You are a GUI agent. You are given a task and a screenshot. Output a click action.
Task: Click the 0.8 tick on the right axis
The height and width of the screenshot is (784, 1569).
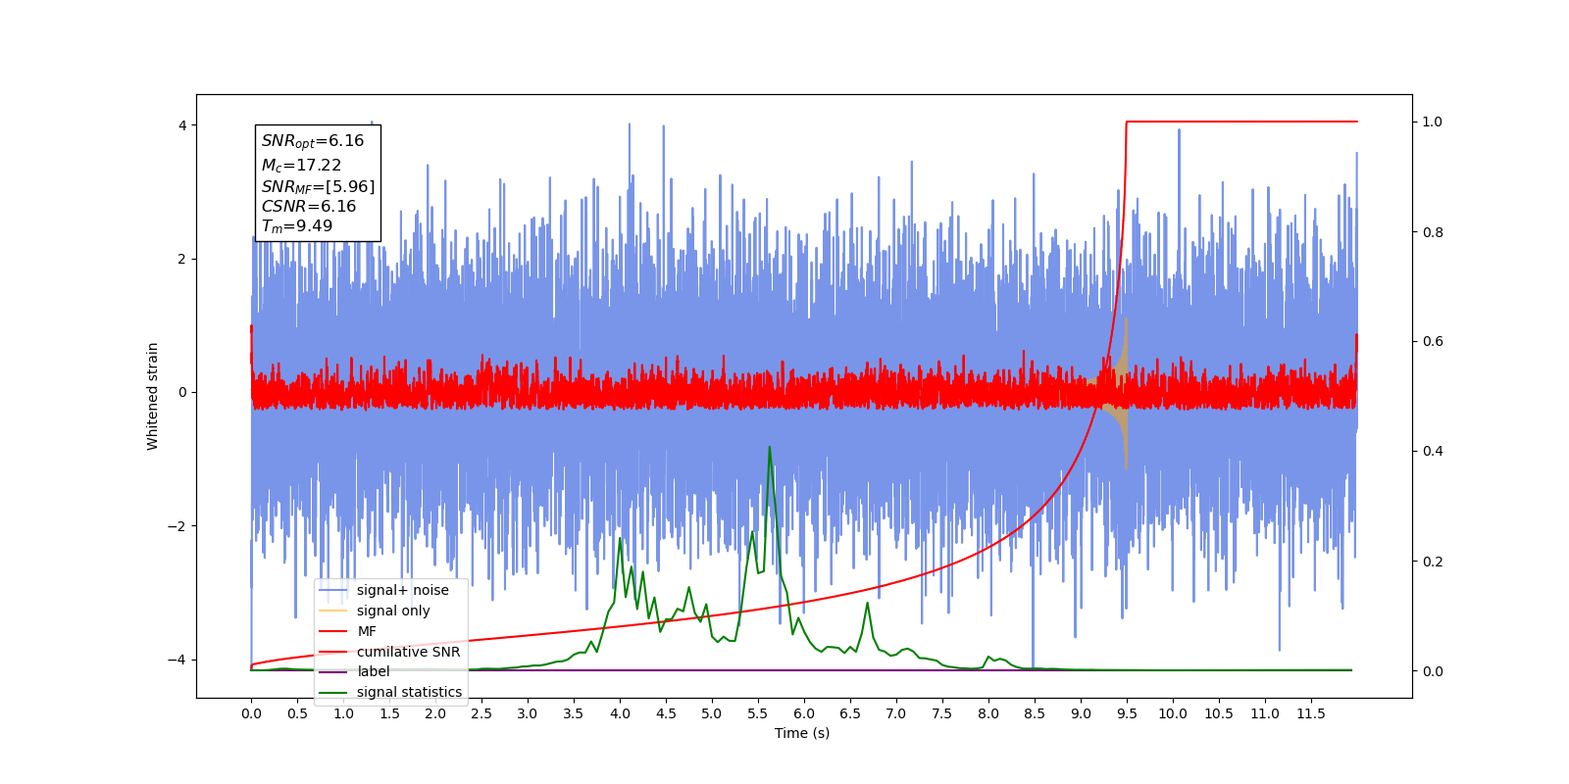(x=1433, y=232)
